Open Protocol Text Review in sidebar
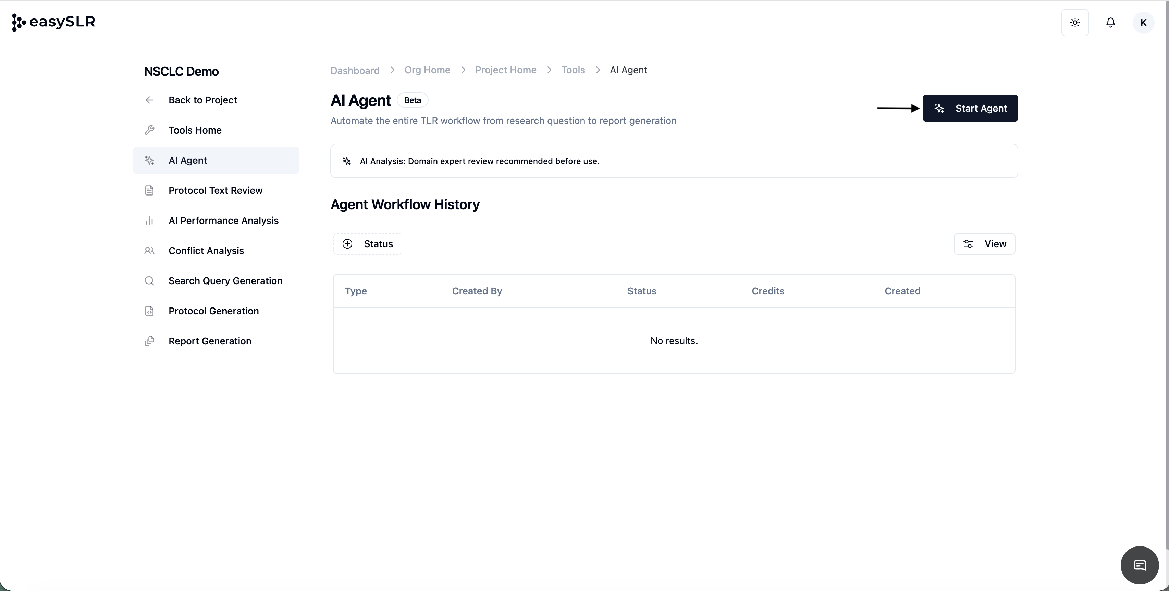1169x591 pixels. 215,190
